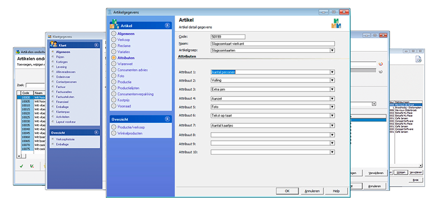Image resolution: width=448 pixels, height=206 pixels.
Task: Click the Artikel panel icon in sidebar
Action: [x=114, y=24]
